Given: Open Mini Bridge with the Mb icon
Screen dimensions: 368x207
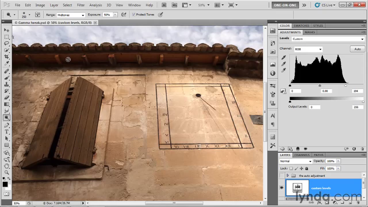Looking at the screenshot, I should 174,5.
